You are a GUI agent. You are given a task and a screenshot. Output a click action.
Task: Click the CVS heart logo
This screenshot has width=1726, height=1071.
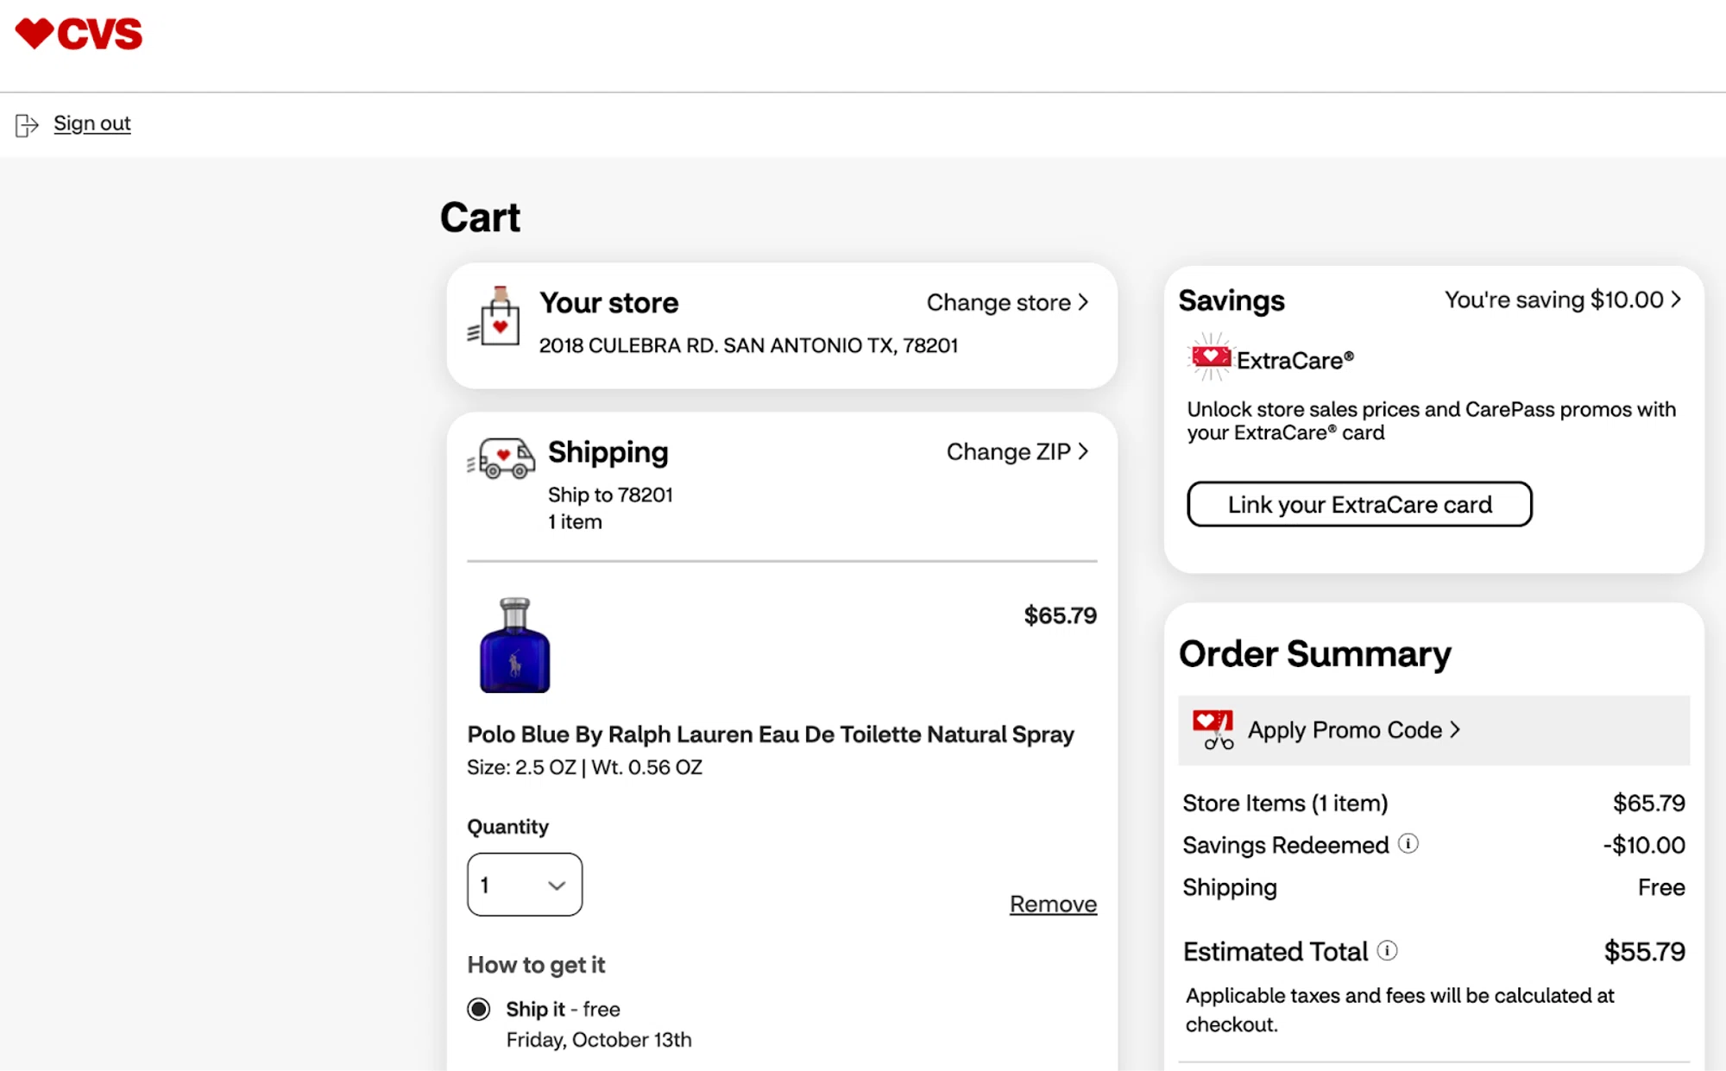(x=79, y=35)
